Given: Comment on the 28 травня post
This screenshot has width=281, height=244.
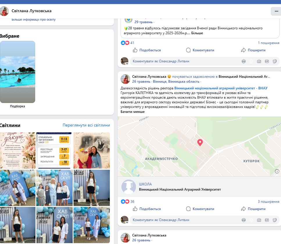Looking at the screenshot, I should pyautogui.click(x=200, y=50).
